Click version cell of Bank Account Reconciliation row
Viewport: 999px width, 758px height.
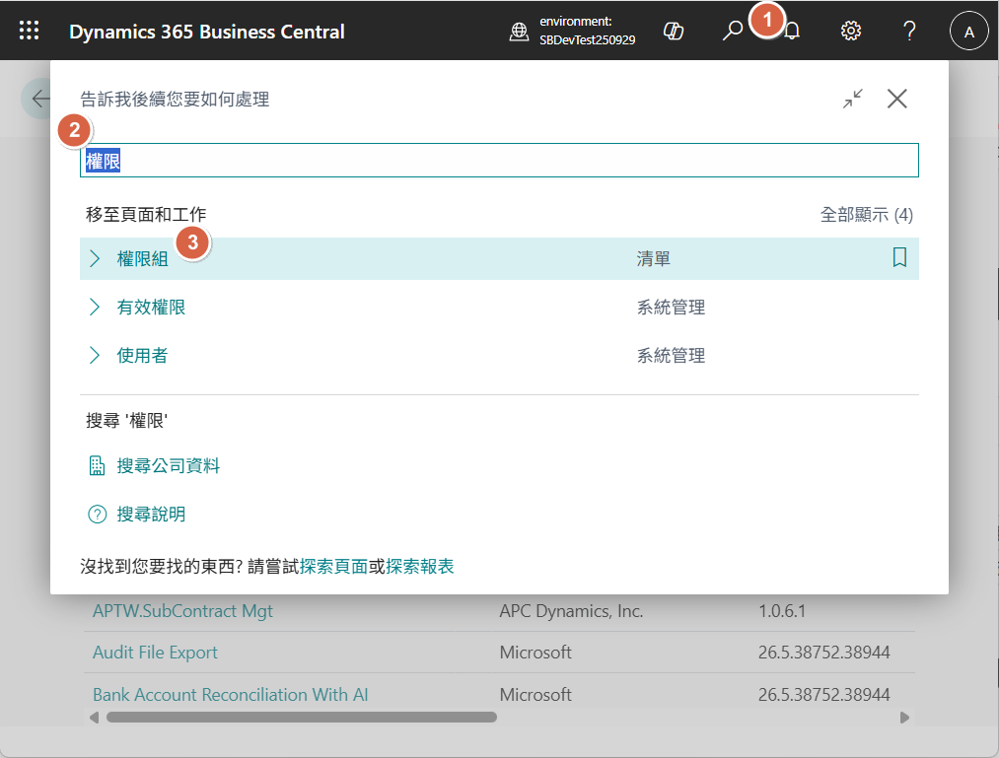coord(823,694)
